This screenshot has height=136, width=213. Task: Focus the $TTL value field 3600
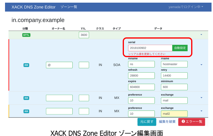84,35
